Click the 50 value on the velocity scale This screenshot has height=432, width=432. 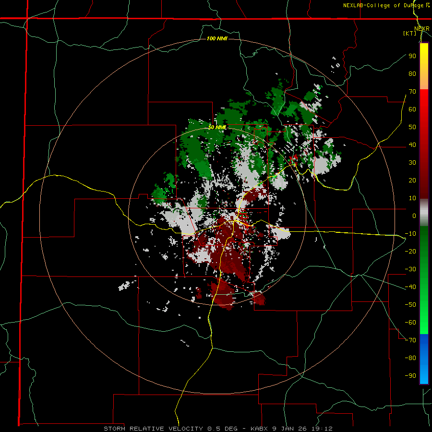pos(412,127)
